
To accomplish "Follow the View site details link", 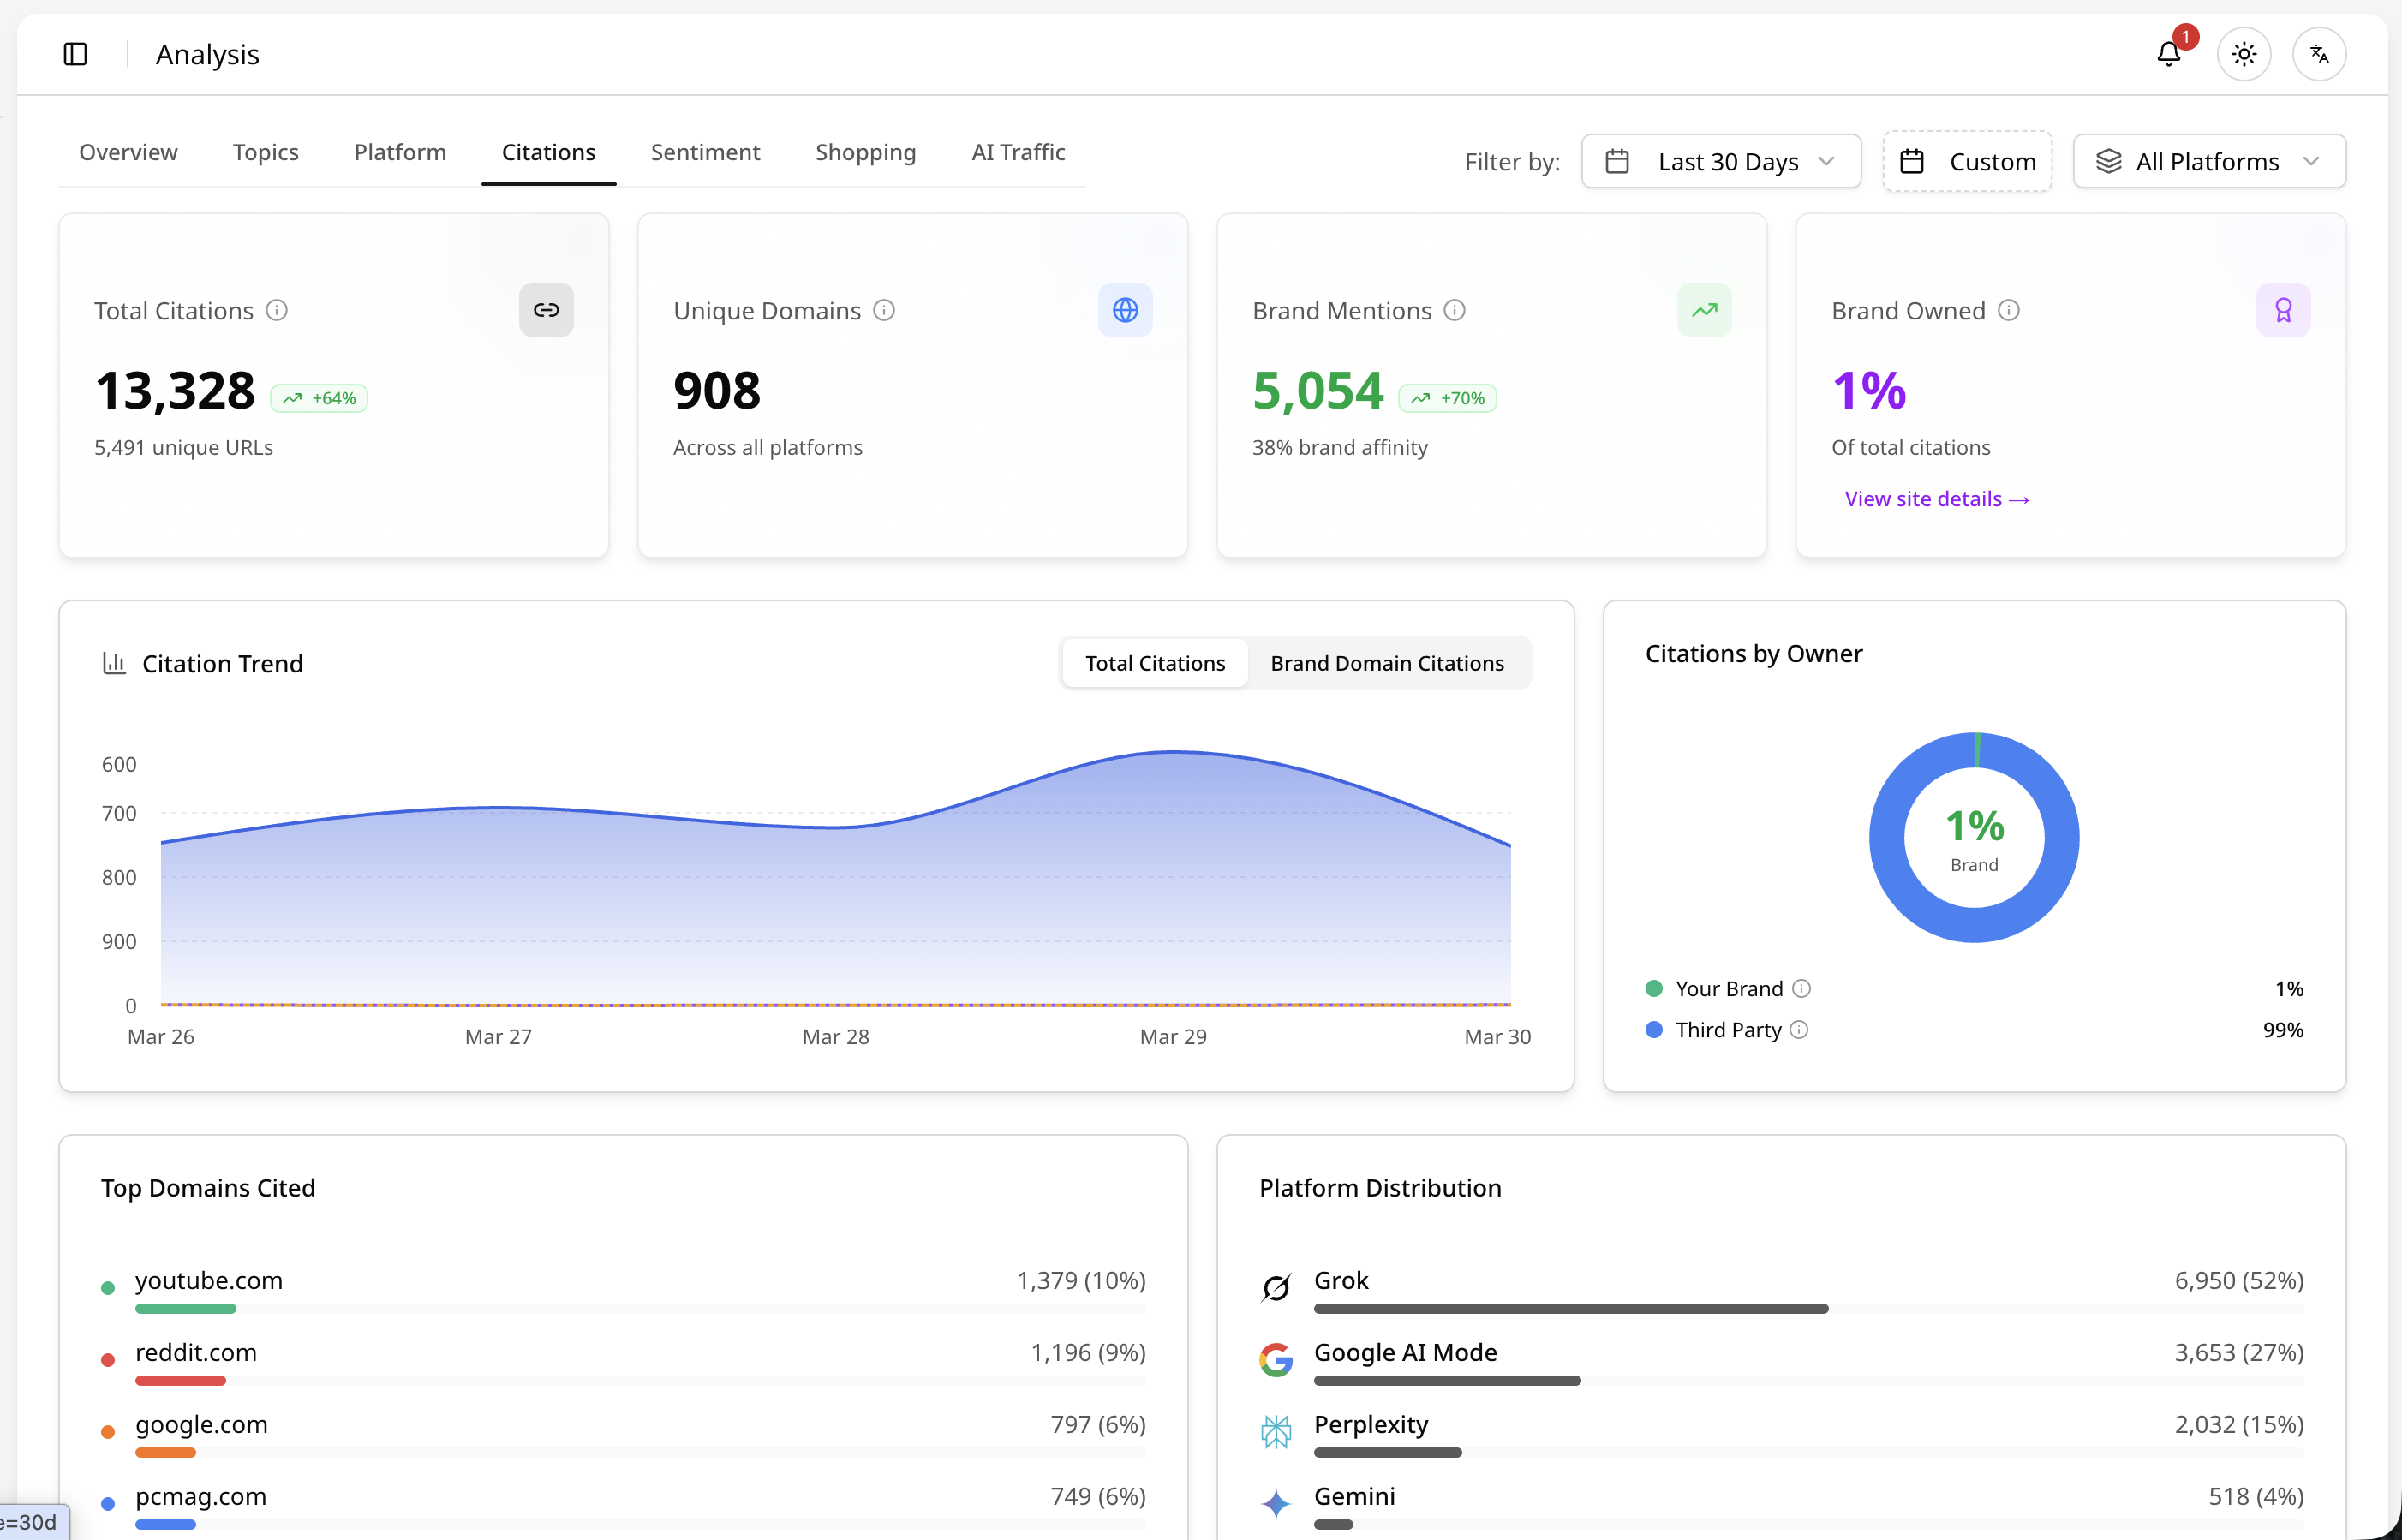I will pyautogui.click(x=1937, y=499).
